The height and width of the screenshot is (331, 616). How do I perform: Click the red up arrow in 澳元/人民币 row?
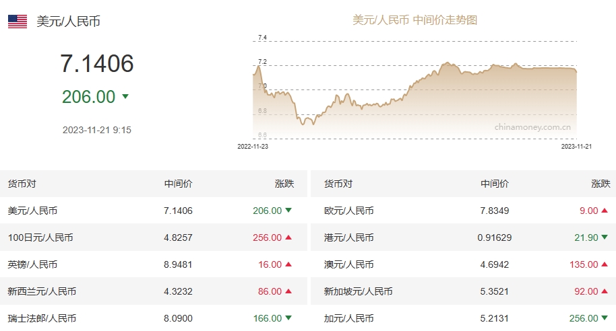605,264
